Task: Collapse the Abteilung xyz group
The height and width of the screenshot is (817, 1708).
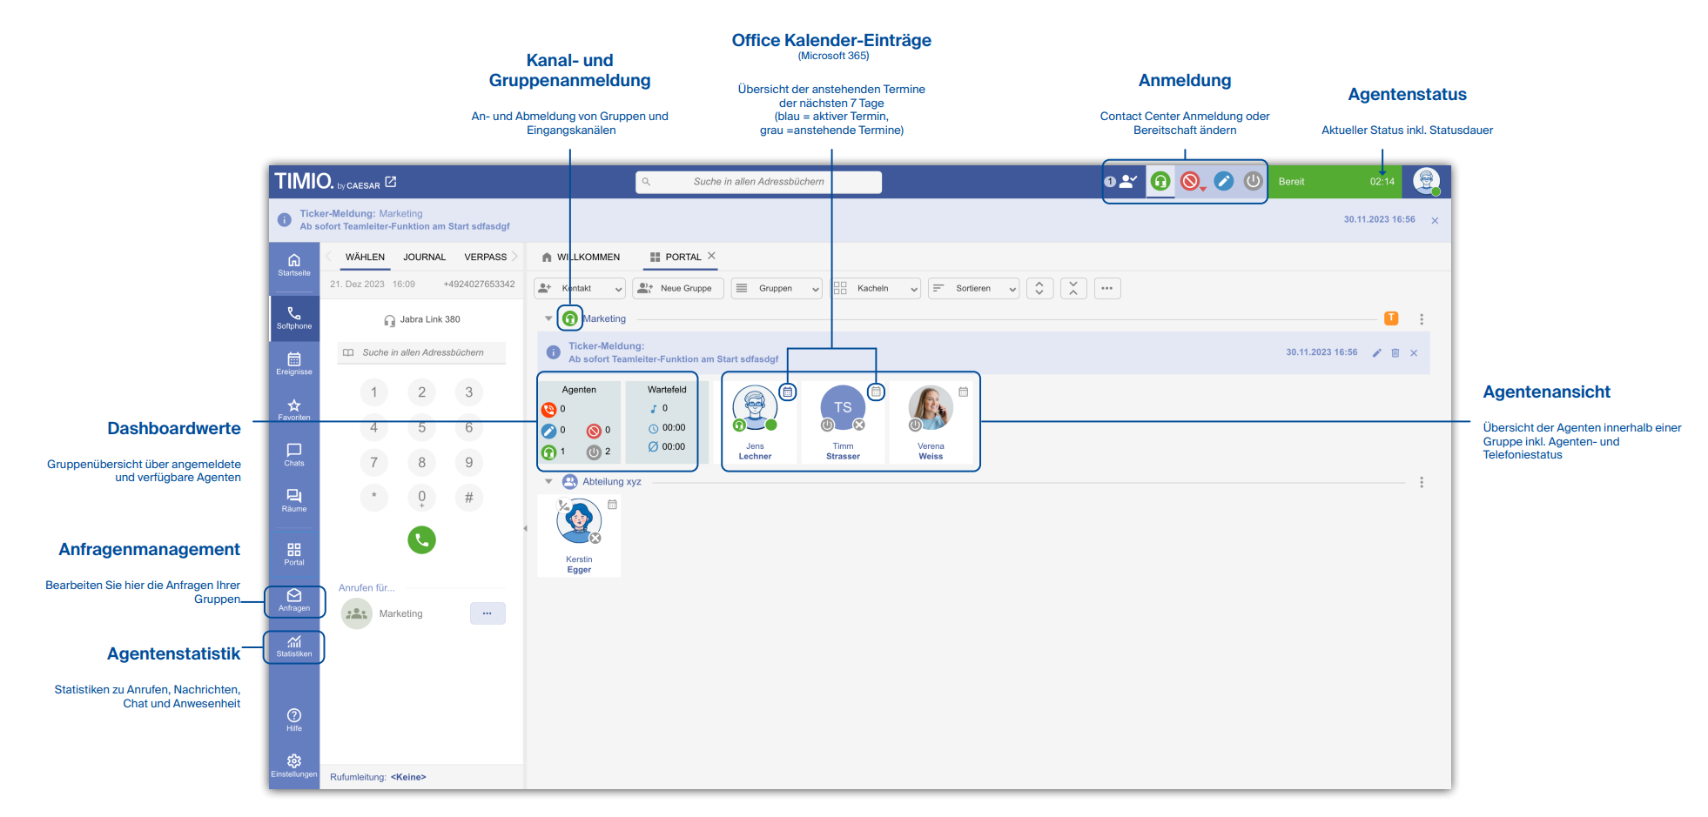Action: (x=548, y=481)
